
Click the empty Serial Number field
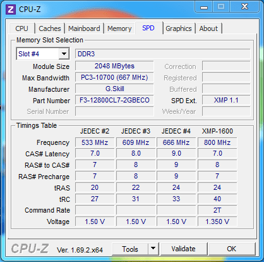point(114,111)
